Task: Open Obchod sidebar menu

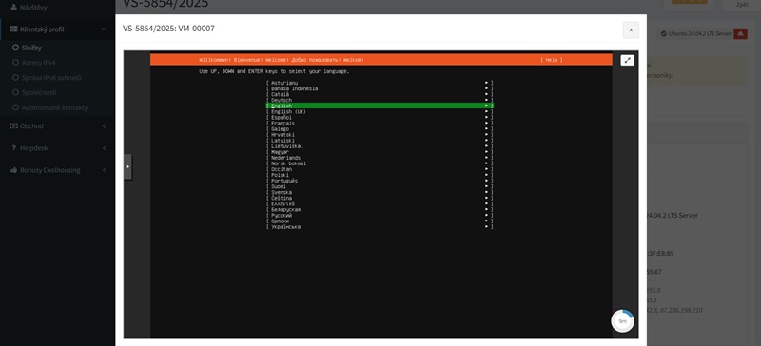Action: [58, 126]
